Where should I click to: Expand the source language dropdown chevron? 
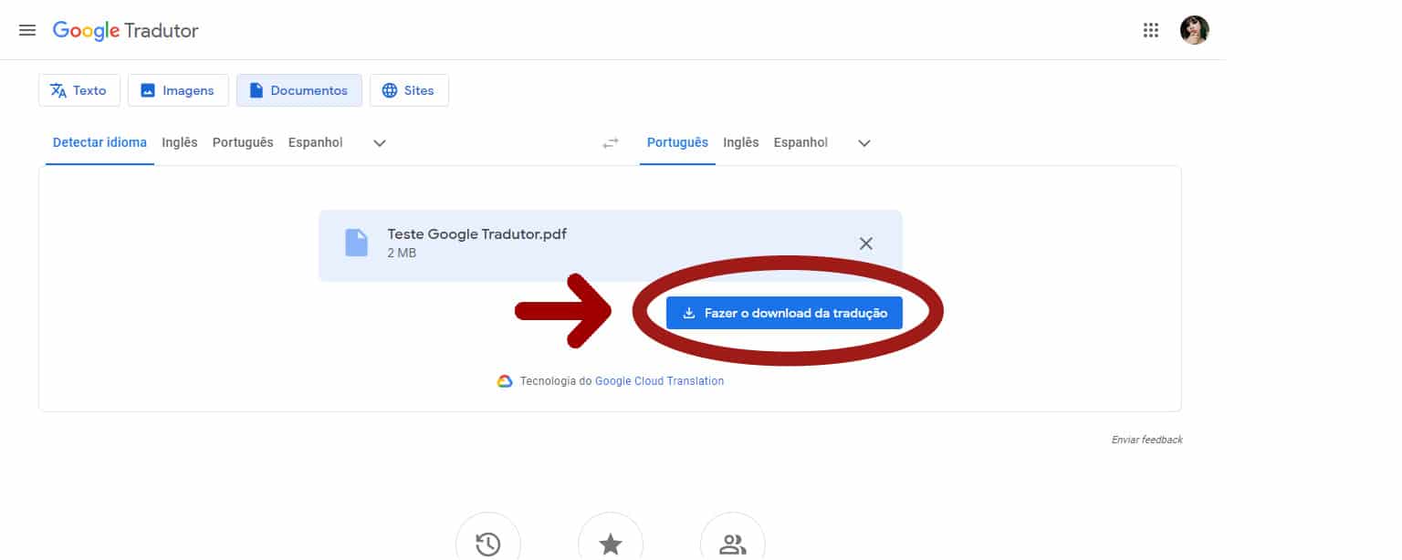click(379, 143)
